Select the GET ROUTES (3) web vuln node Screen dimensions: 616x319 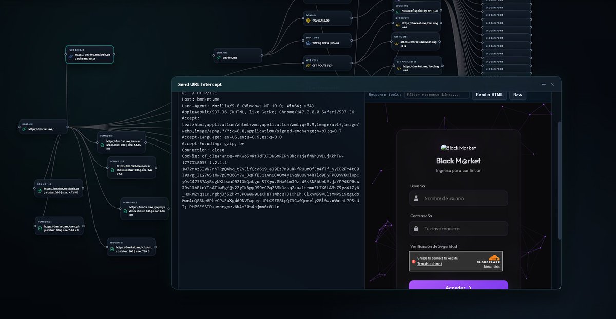coord(328,64)
